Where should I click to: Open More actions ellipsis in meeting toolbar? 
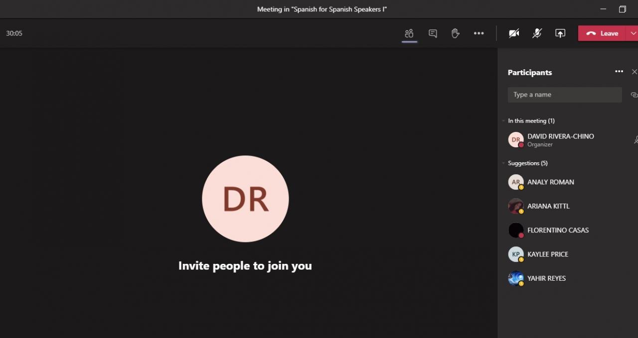pos(478,33)
